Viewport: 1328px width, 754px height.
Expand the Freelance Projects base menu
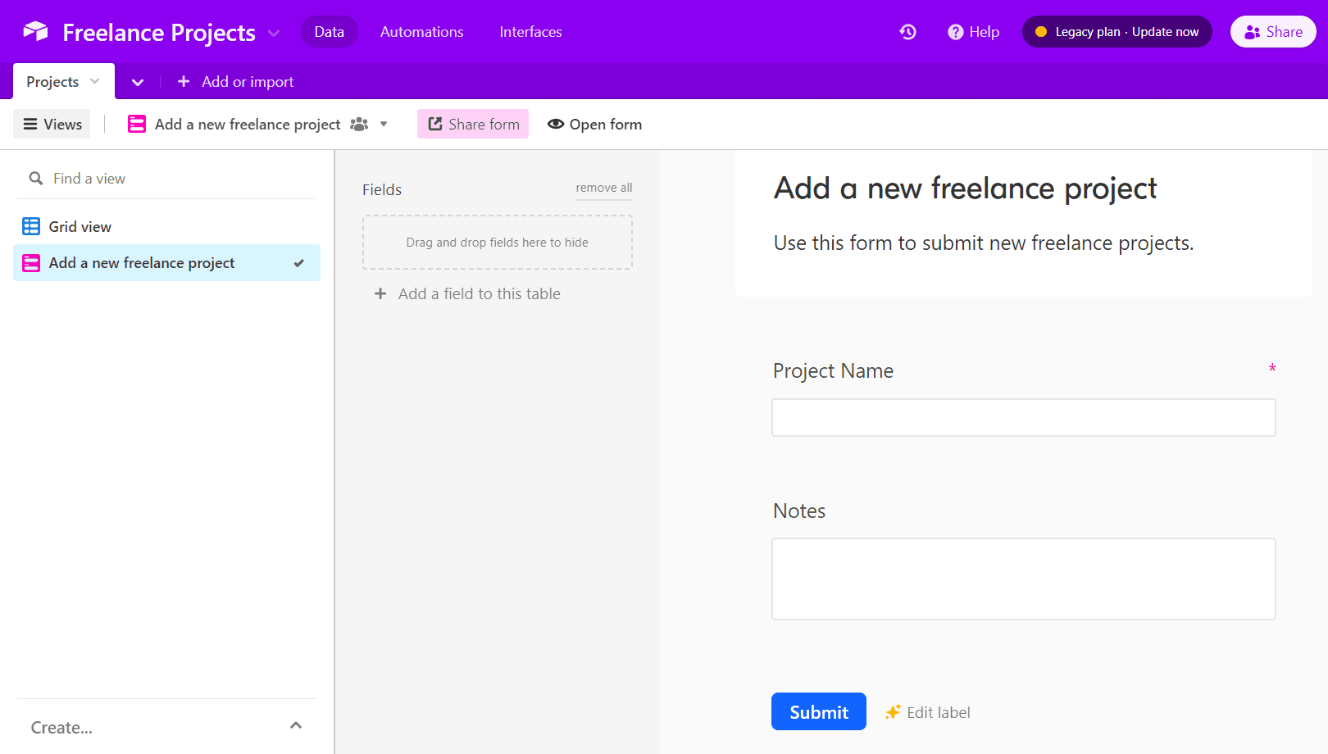point(273,33)
